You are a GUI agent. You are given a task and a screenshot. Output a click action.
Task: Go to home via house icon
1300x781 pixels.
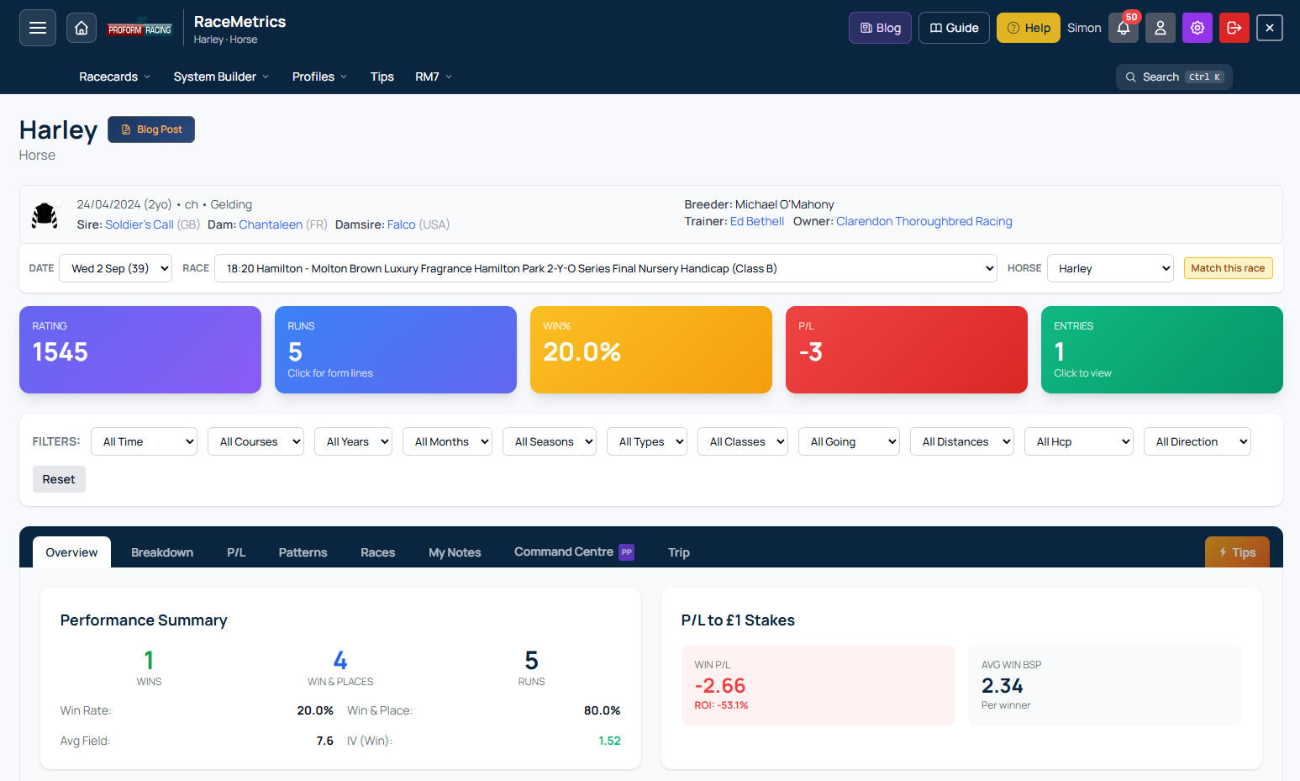point(82,28)
